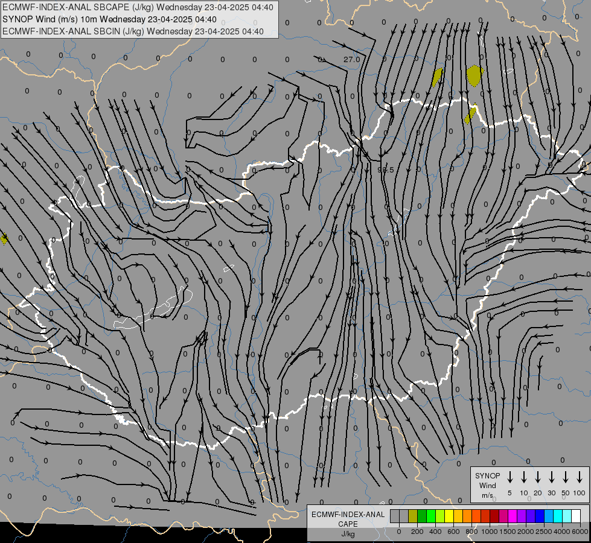Screen dimensions: 591x543
Task: Click the 20 m/s wind arrow symbol
Action: coord(537,477)
